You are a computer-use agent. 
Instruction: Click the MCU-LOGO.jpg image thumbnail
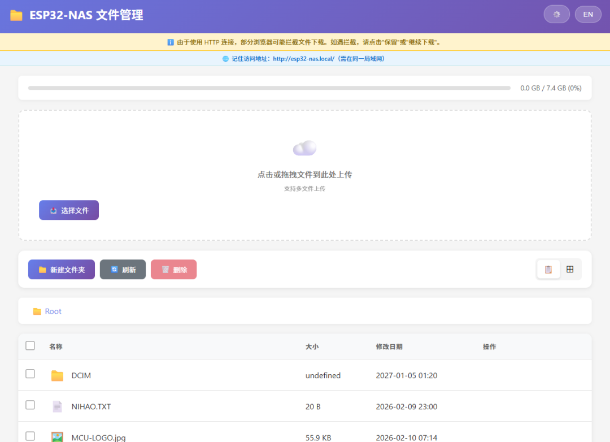(57, 436)
